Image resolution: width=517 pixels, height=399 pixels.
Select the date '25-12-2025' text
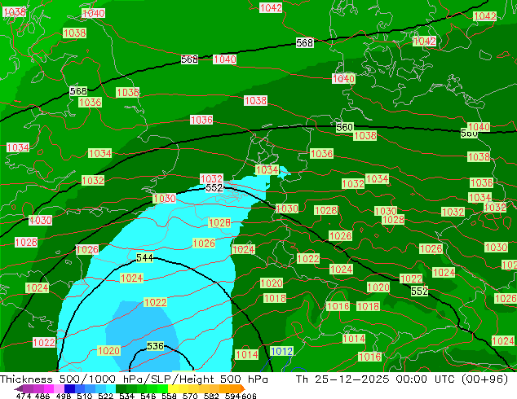tap(351, 379)
